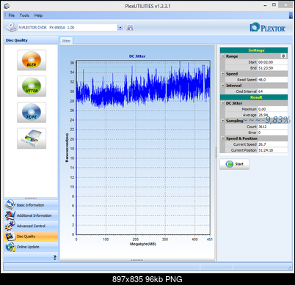Click the Plextor logo
This screenshot has height=285, width=295.
point(268,27)
